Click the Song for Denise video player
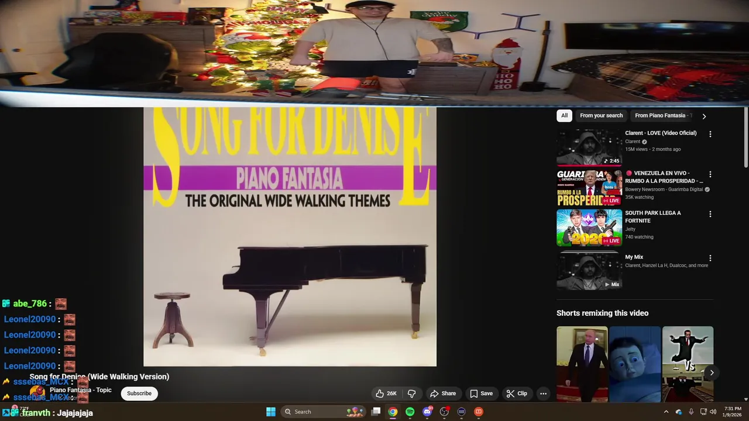 pyautogui.click(x=290, y=237)
